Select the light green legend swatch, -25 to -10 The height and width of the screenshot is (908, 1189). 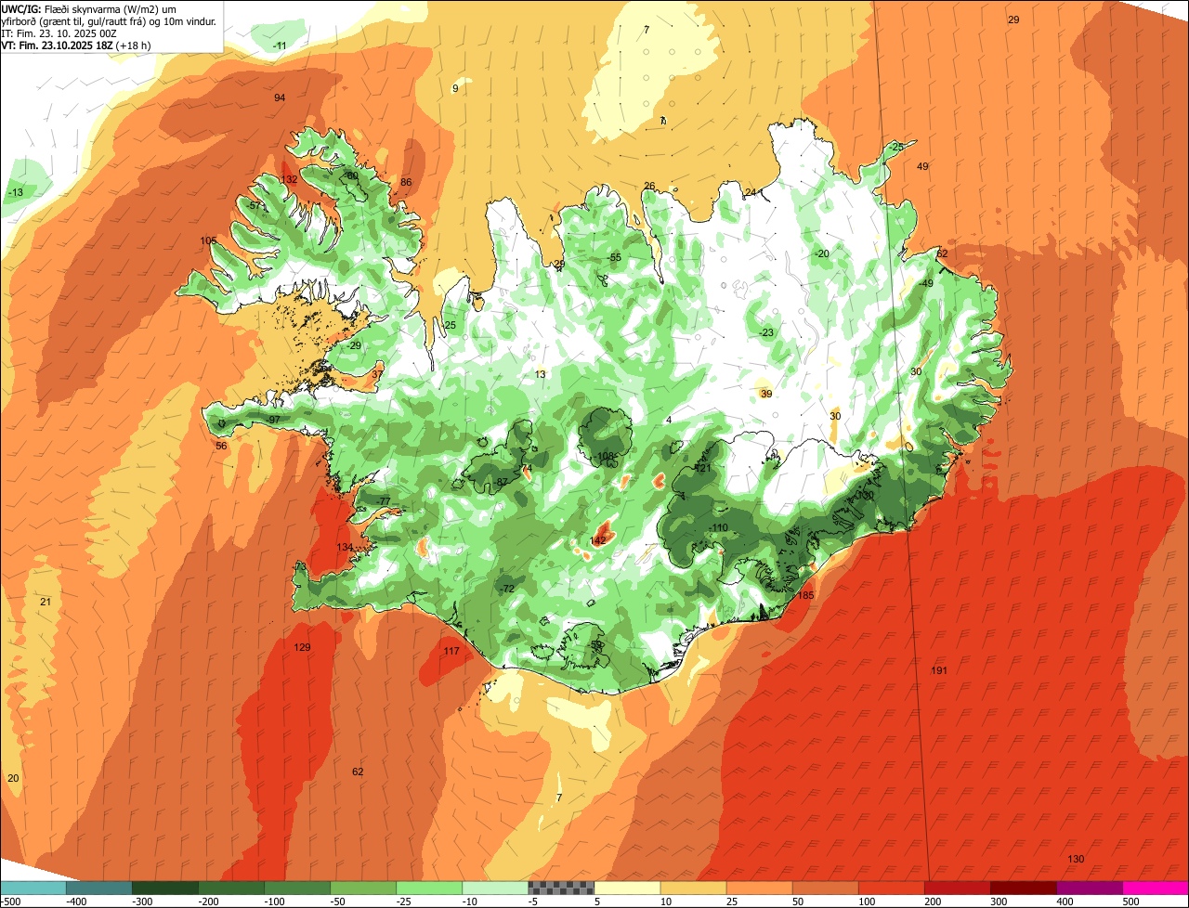pos(428,889)
